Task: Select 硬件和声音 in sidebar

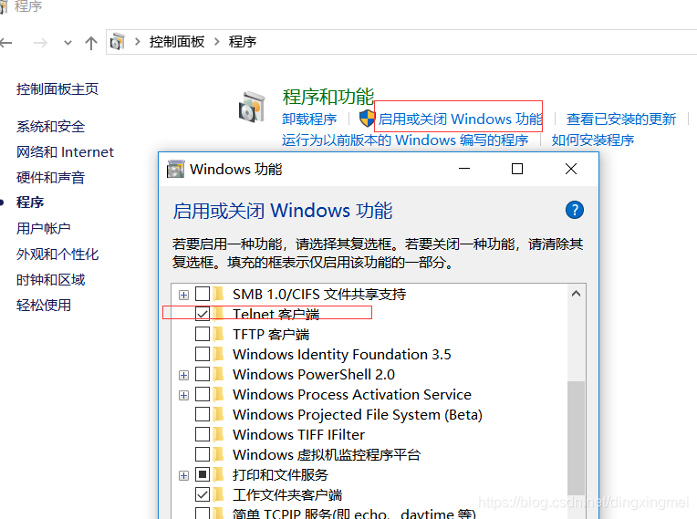Action: click(x=50, y=178)
